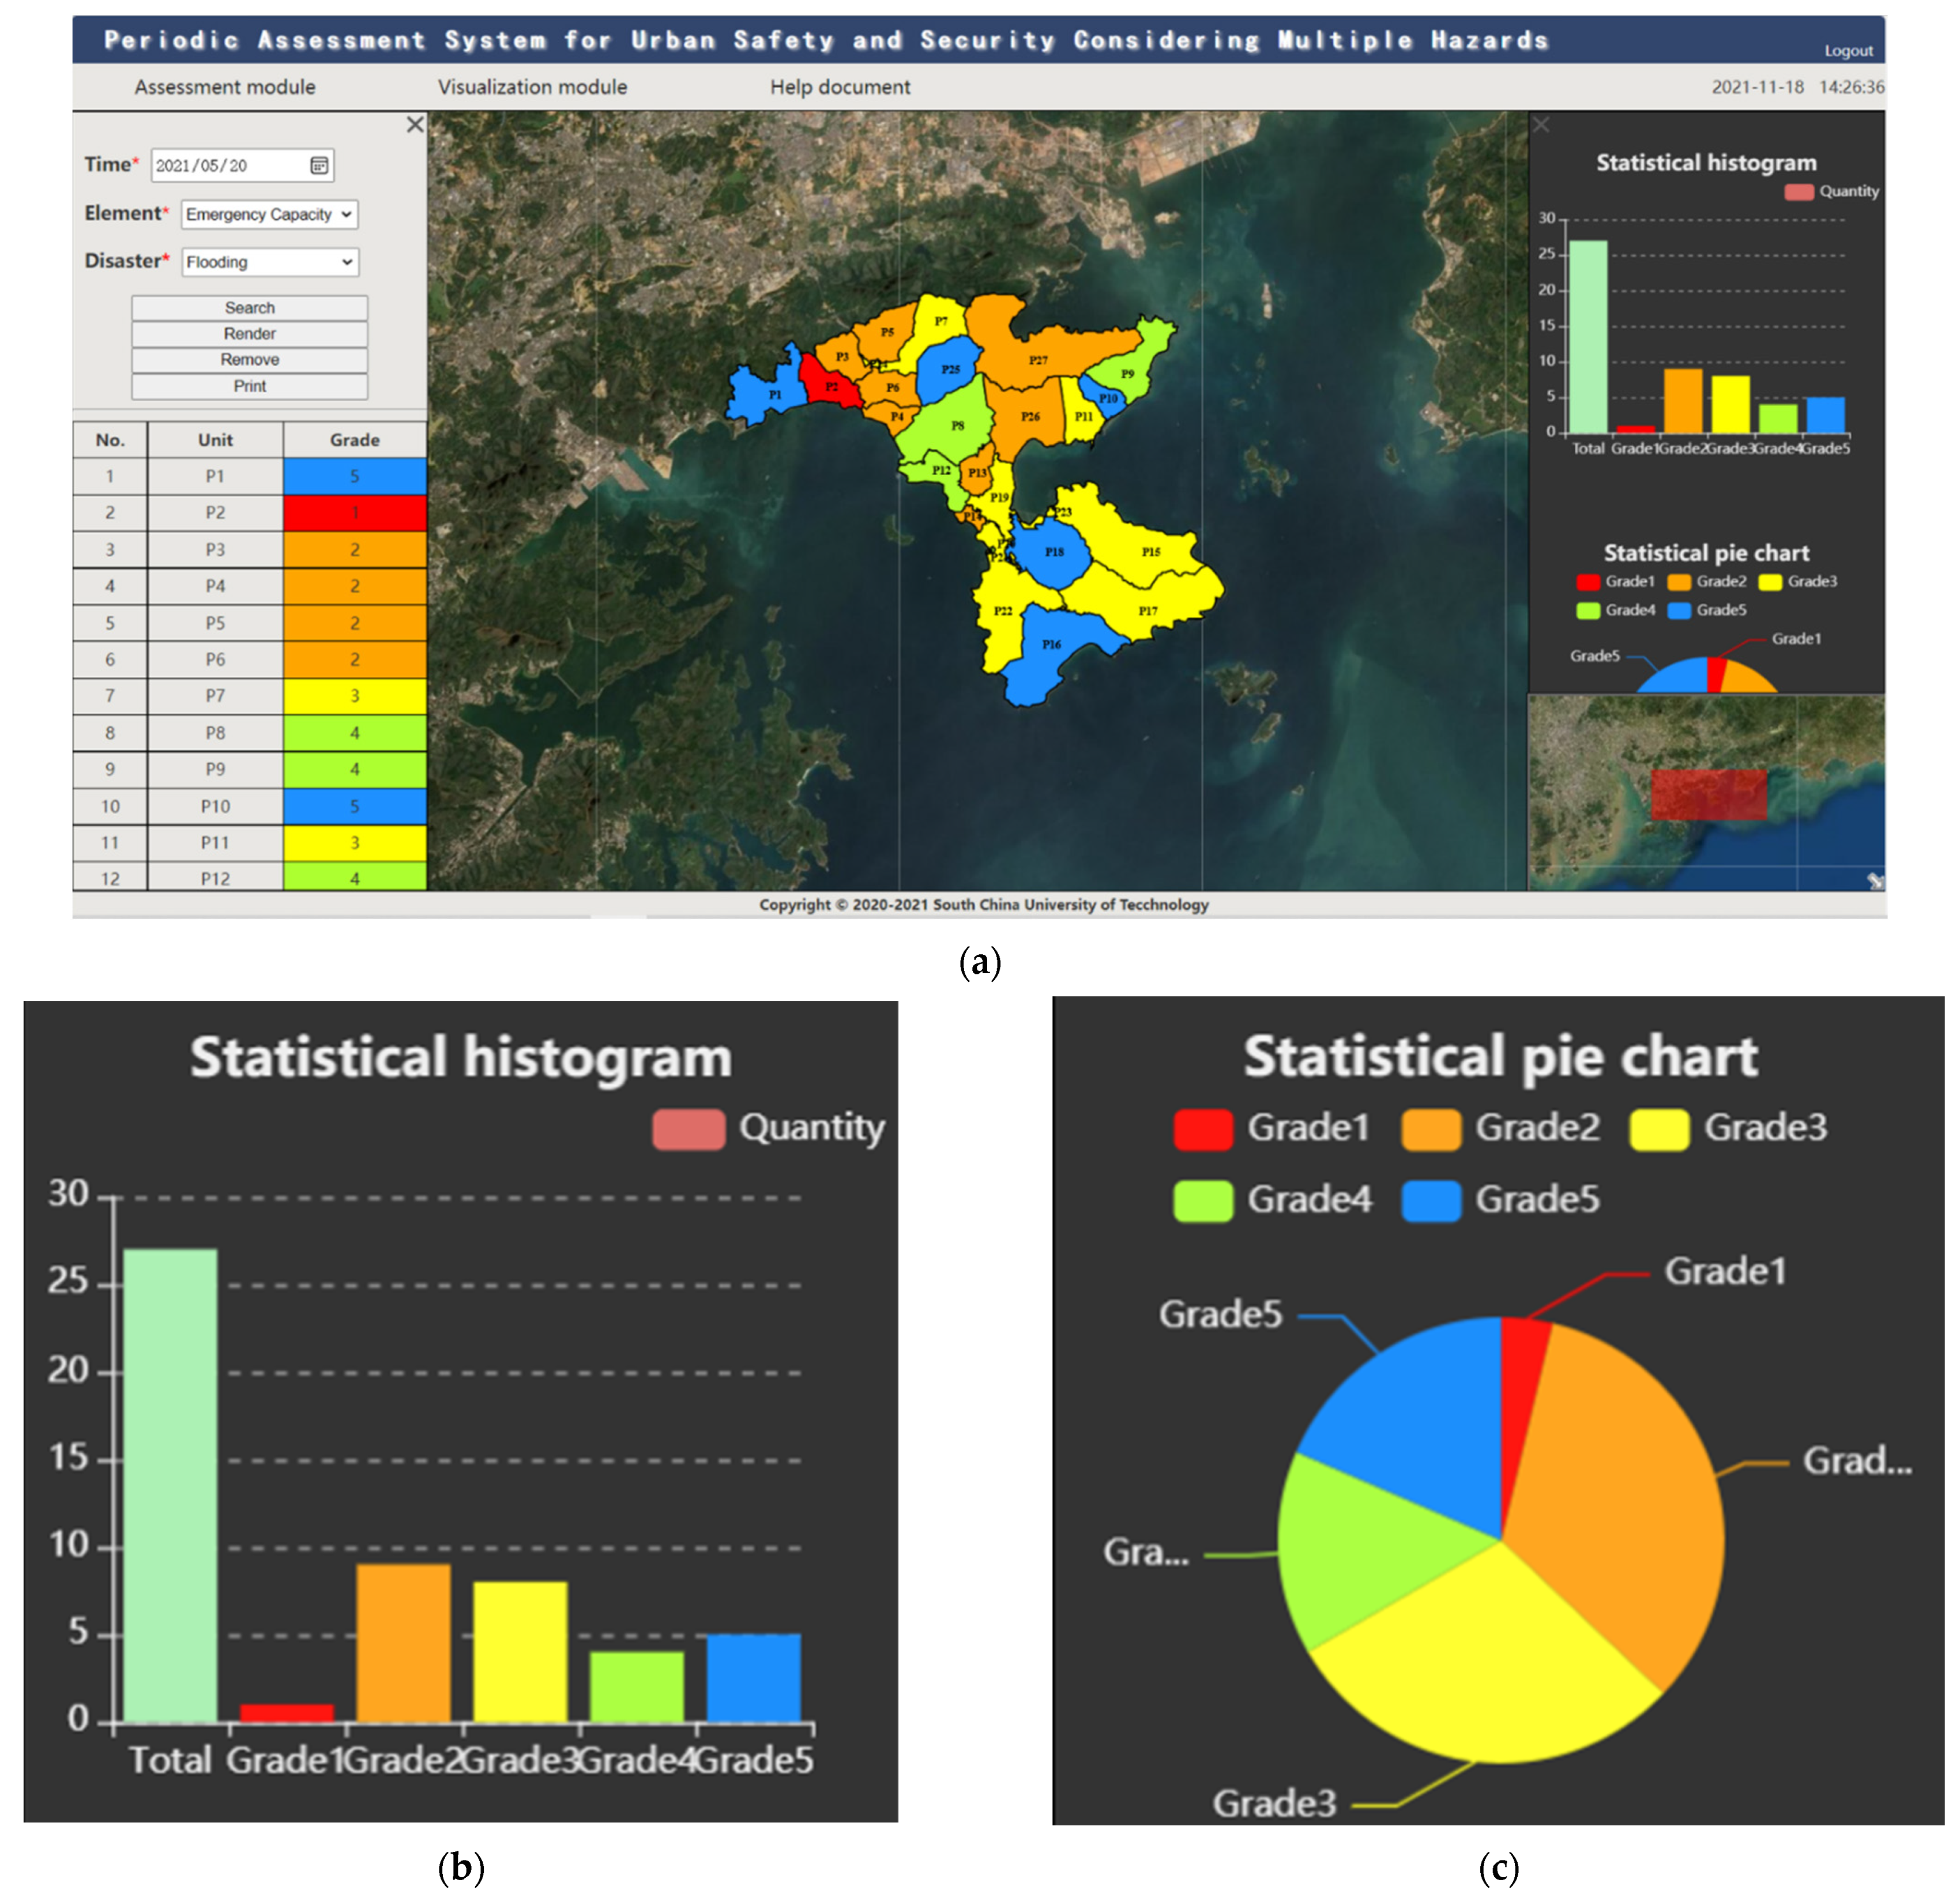The width and height of the screenshot is (1960, 1898).
Task: Close the left query panel
Action: click(x=415, y=125)
